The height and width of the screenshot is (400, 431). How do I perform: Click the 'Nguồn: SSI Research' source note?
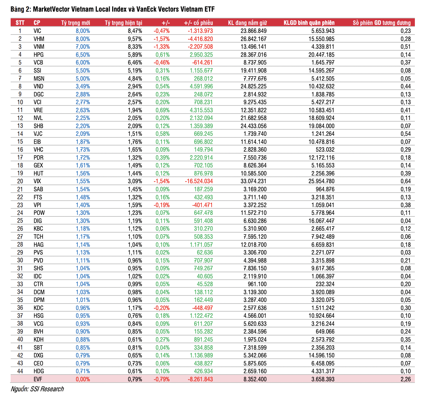pos(37,389)
